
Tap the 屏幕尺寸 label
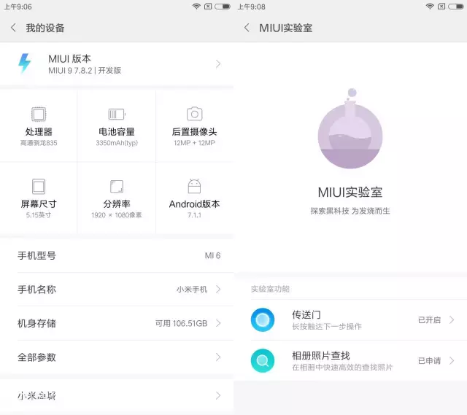[39, 204]
